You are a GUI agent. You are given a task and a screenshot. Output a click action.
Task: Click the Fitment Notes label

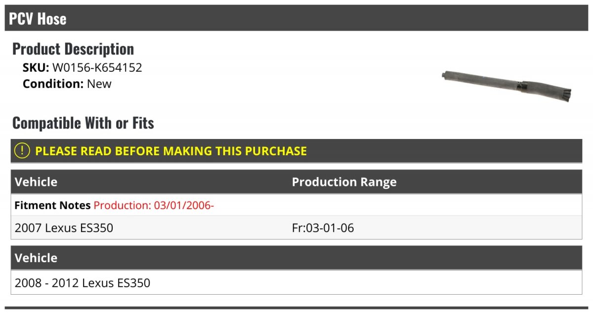point(52,205)
